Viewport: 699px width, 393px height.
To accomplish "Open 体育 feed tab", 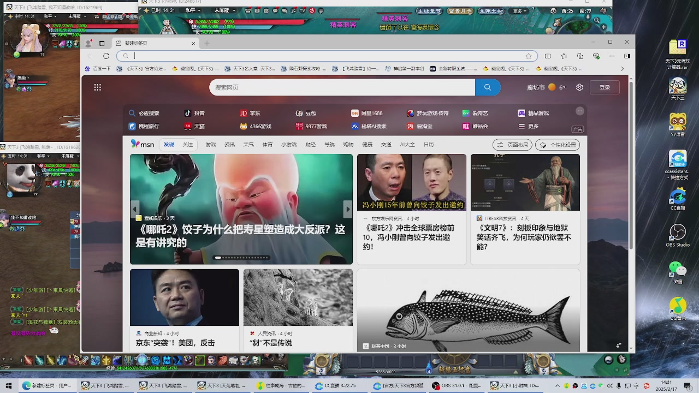I will click(x=267, y=145).
